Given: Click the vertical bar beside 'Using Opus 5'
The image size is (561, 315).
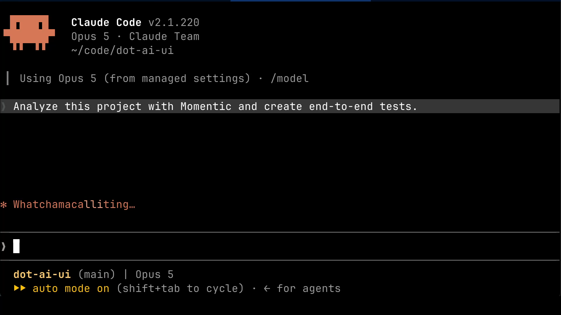Looking at the screenshot, I should 8,78.
